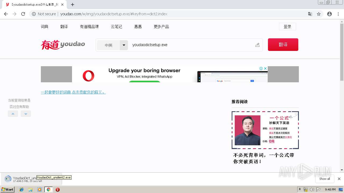Click the 9:48 PM clock
This screenshot has width=344, height=193.
click(x=330, y=190)
